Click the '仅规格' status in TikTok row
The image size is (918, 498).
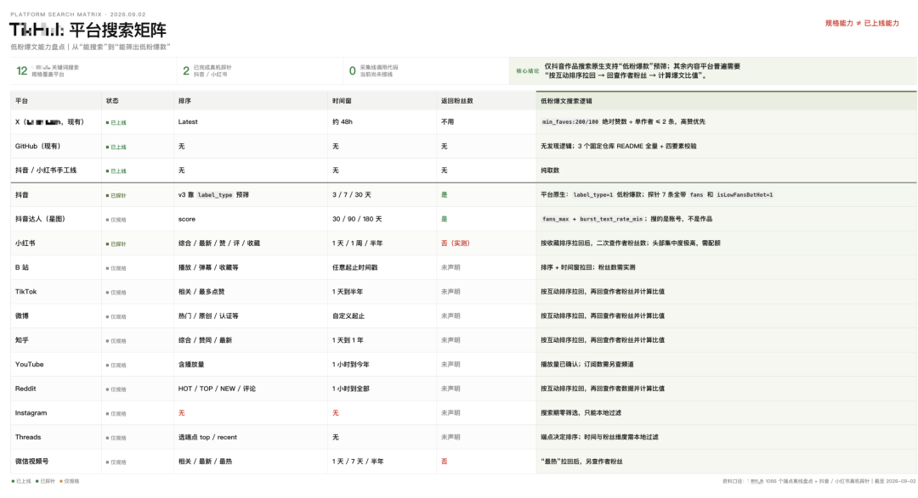point(116,292)
